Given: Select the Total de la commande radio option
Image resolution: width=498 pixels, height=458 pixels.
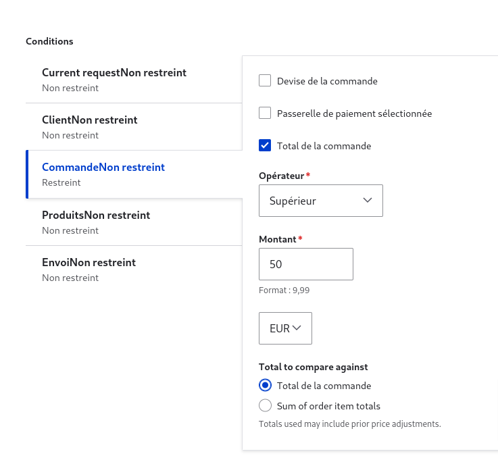Looking at the screenshot, I should point(265,385).
